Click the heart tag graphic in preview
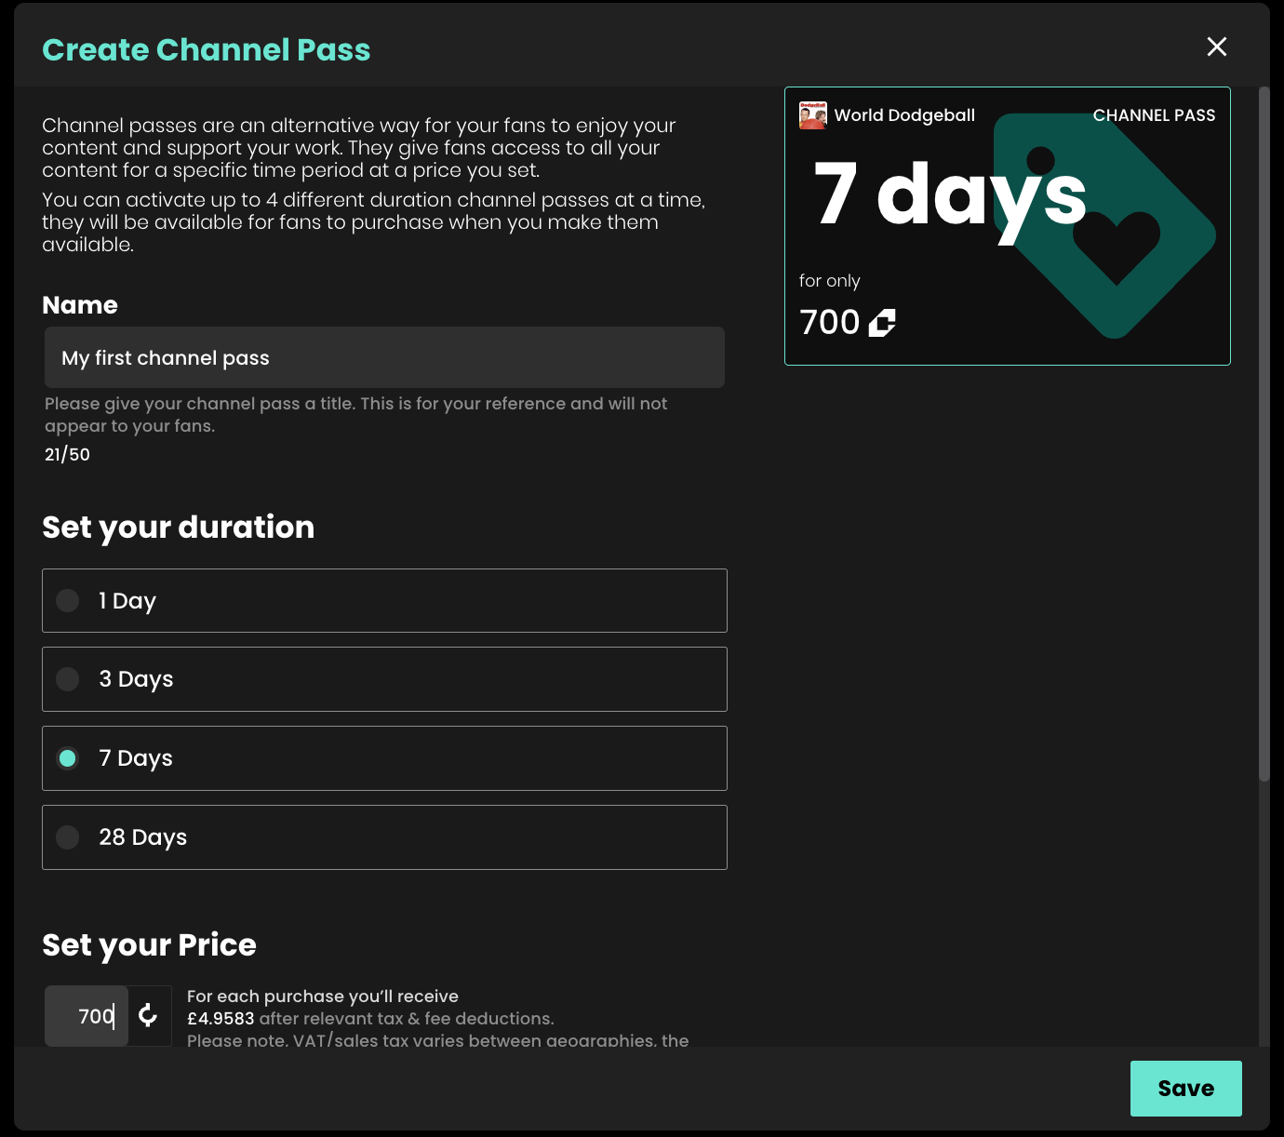The width and height of the screenshot is (1284, 1137). coord(1104,225)
